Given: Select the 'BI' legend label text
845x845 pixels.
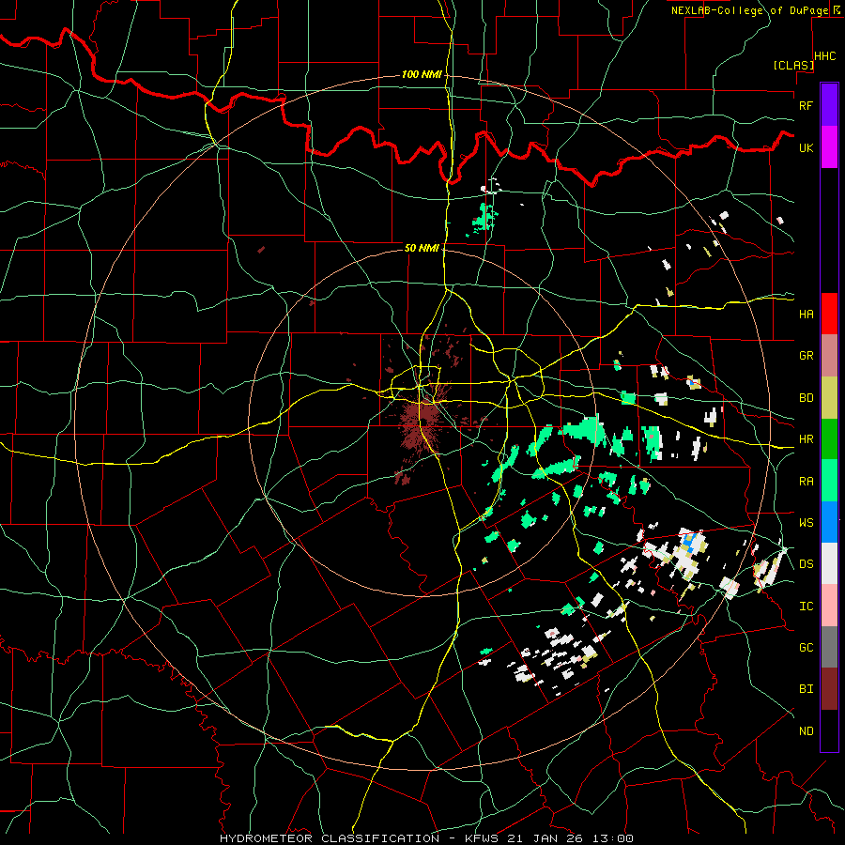Looking at the screenshot, I should point(806,689).
